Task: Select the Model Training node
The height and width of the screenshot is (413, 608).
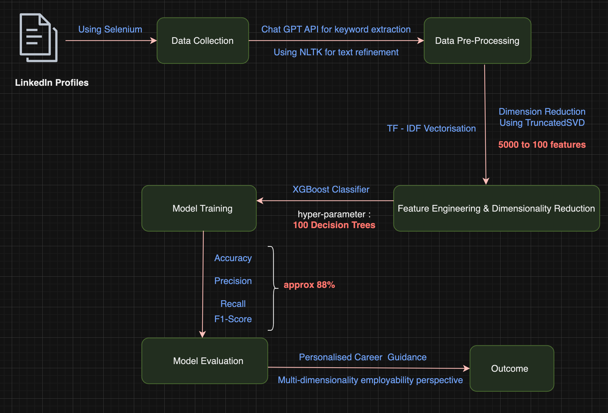Action: coord(199,208)
